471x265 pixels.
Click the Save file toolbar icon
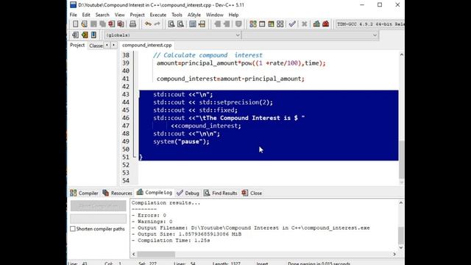coord(93,24)
